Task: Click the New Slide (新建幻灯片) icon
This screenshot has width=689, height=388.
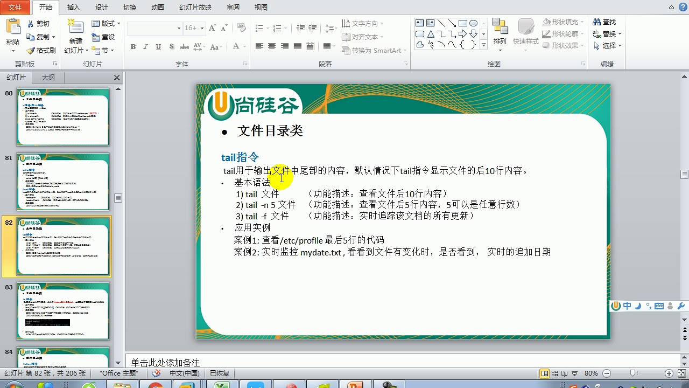Action: (x=76, y=28)
